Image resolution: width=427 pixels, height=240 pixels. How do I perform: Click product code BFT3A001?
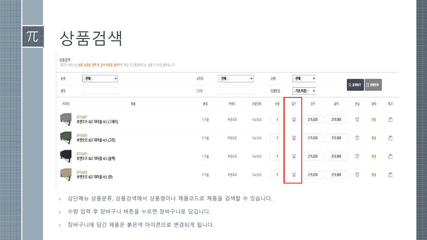(82, 117)
